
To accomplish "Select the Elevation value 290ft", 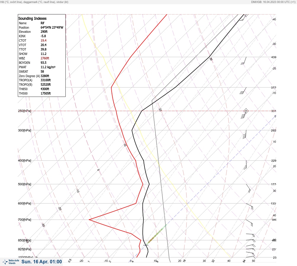I will pyautogui.click(x=44, y=32).
